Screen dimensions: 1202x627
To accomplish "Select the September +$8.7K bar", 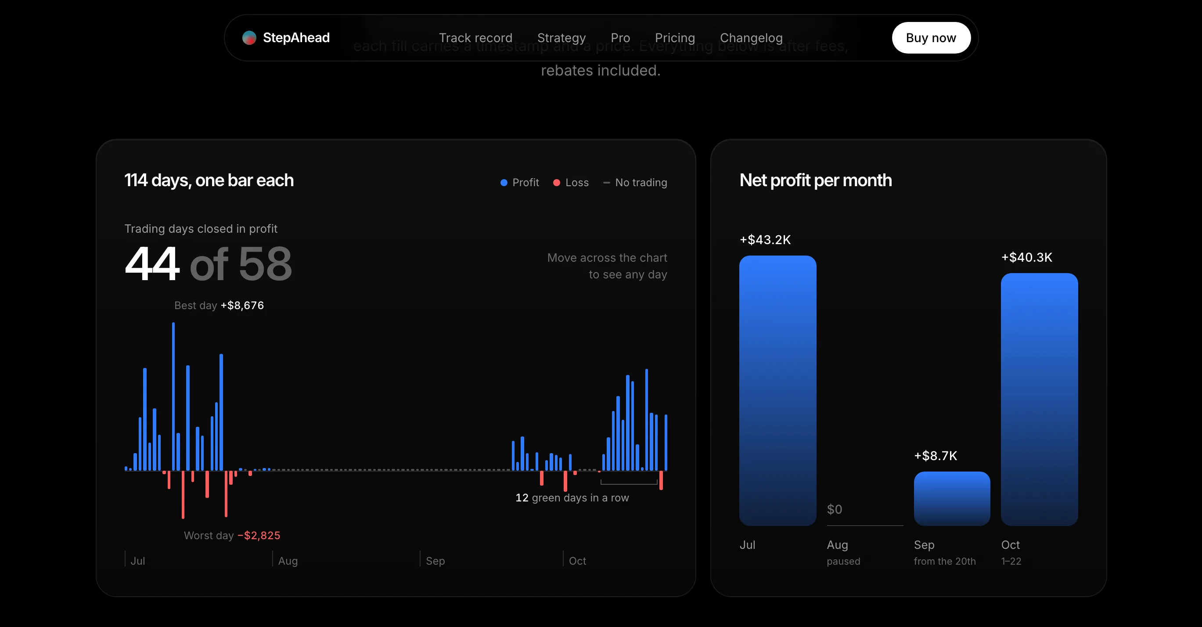I will pyautogui.click(x=951, y=498).
